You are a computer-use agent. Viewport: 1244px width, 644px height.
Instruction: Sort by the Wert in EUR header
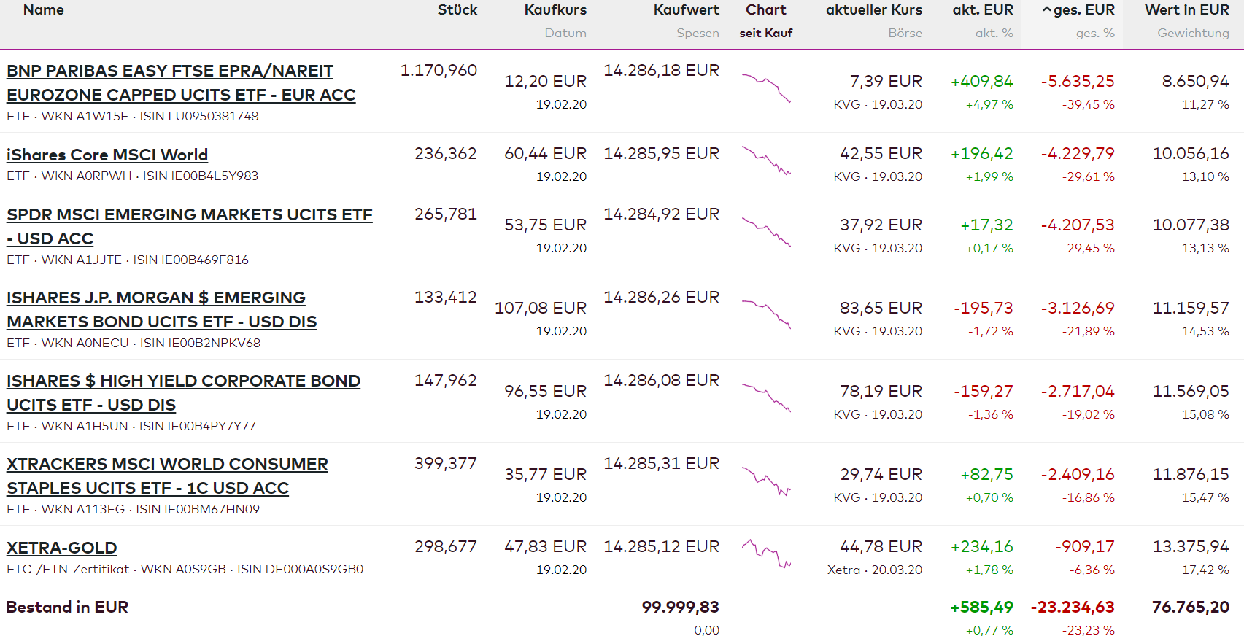[1186, 10]
